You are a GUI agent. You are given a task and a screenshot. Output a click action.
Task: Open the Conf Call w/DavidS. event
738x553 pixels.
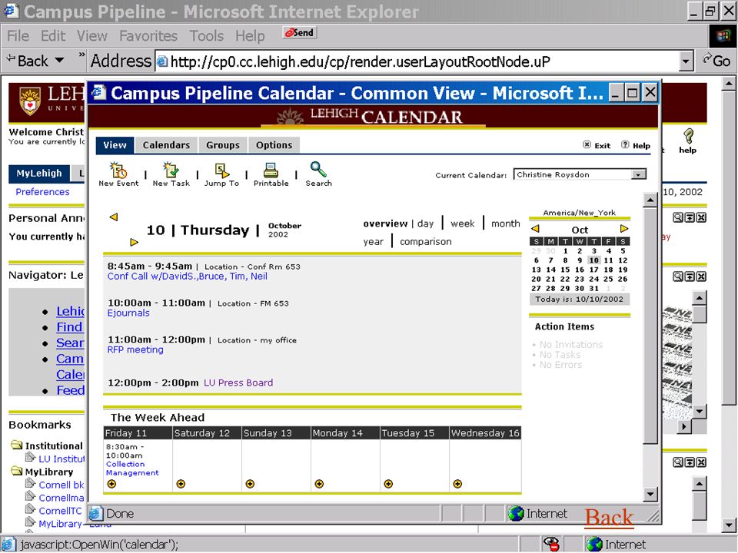(x=188, y=276)
